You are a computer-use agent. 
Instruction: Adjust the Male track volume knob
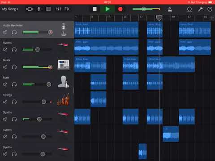[49, 85]
